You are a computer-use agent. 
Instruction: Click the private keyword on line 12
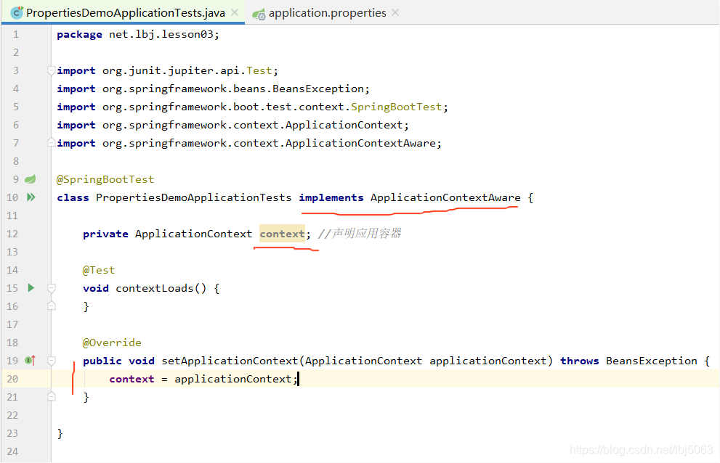tap(105, 234)
